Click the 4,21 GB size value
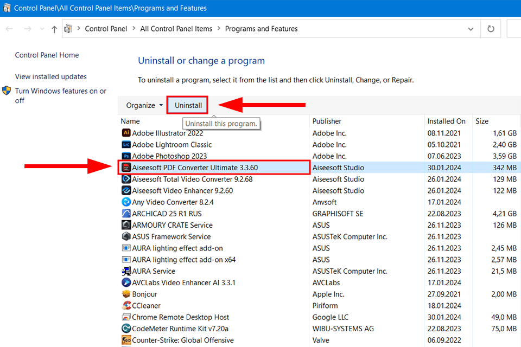521x347 pixels. 505,214
